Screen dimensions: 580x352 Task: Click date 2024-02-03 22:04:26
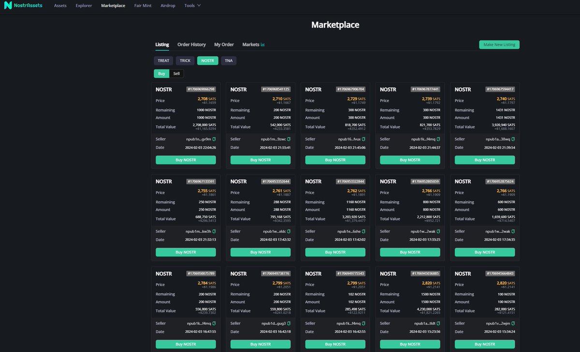(x=201, y=148)
